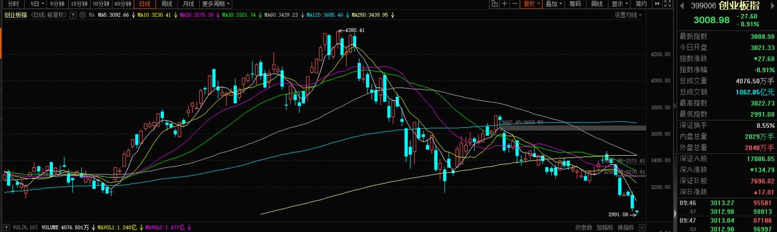Click the MA10 yellow down-arrow
777x232 pixels.
(x=175, y=15)
